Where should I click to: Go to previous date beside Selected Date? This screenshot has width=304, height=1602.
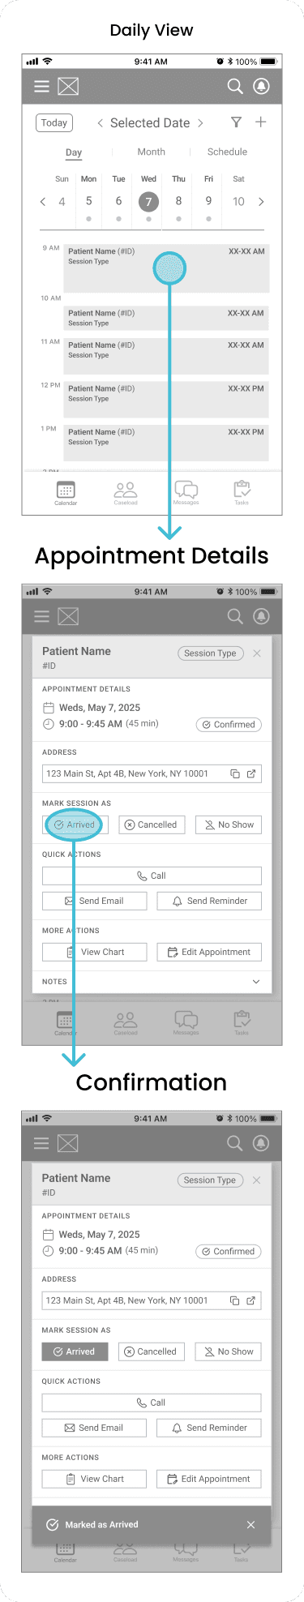click(100, 123)
